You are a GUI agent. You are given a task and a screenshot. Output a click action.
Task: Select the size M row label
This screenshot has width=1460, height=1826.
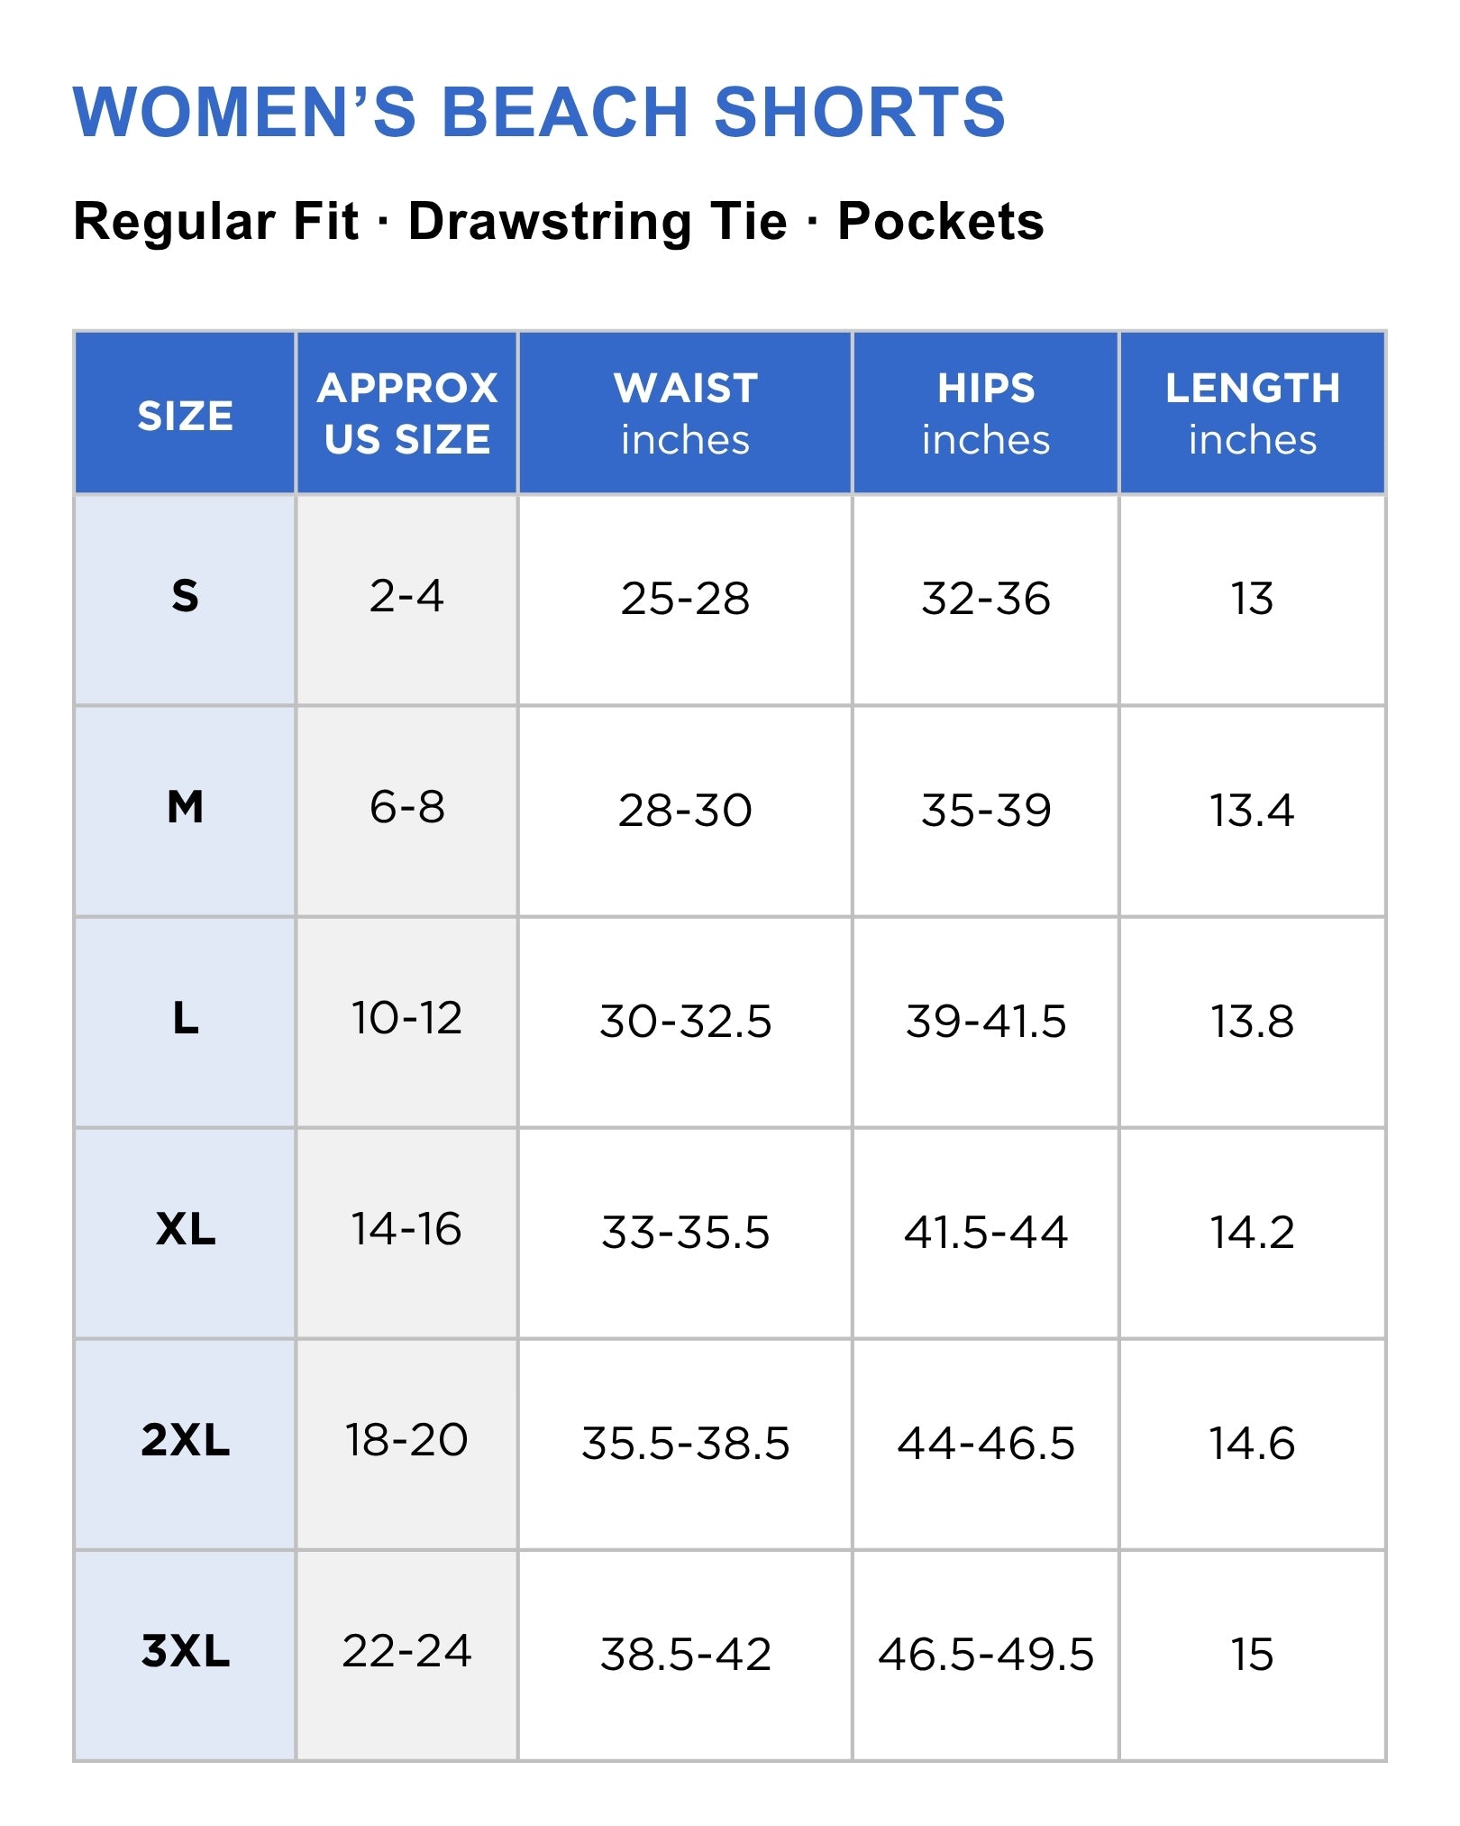click(185, 812)
